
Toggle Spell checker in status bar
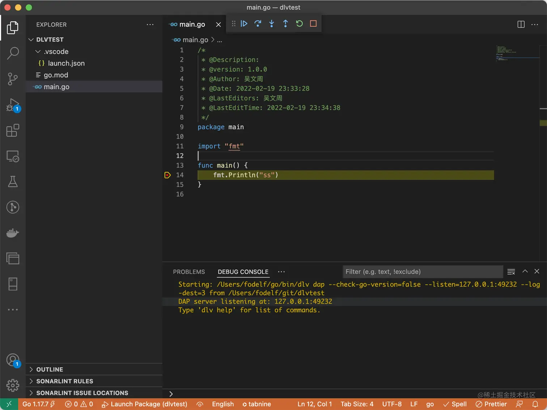tap(455, 404)
